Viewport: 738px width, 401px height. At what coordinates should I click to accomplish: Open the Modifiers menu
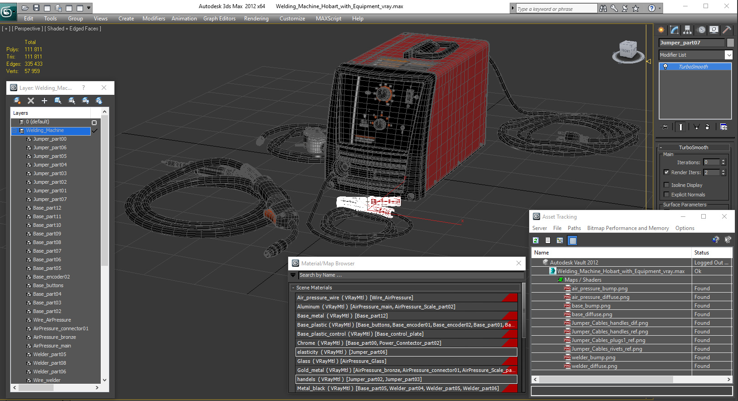154,19
